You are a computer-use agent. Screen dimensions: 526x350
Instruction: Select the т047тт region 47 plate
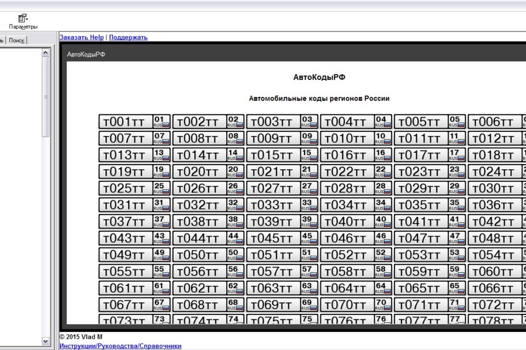(430, 238)
